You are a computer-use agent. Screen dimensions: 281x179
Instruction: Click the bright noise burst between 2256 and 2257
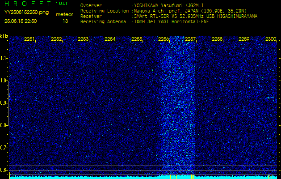[x=178, y=105]
